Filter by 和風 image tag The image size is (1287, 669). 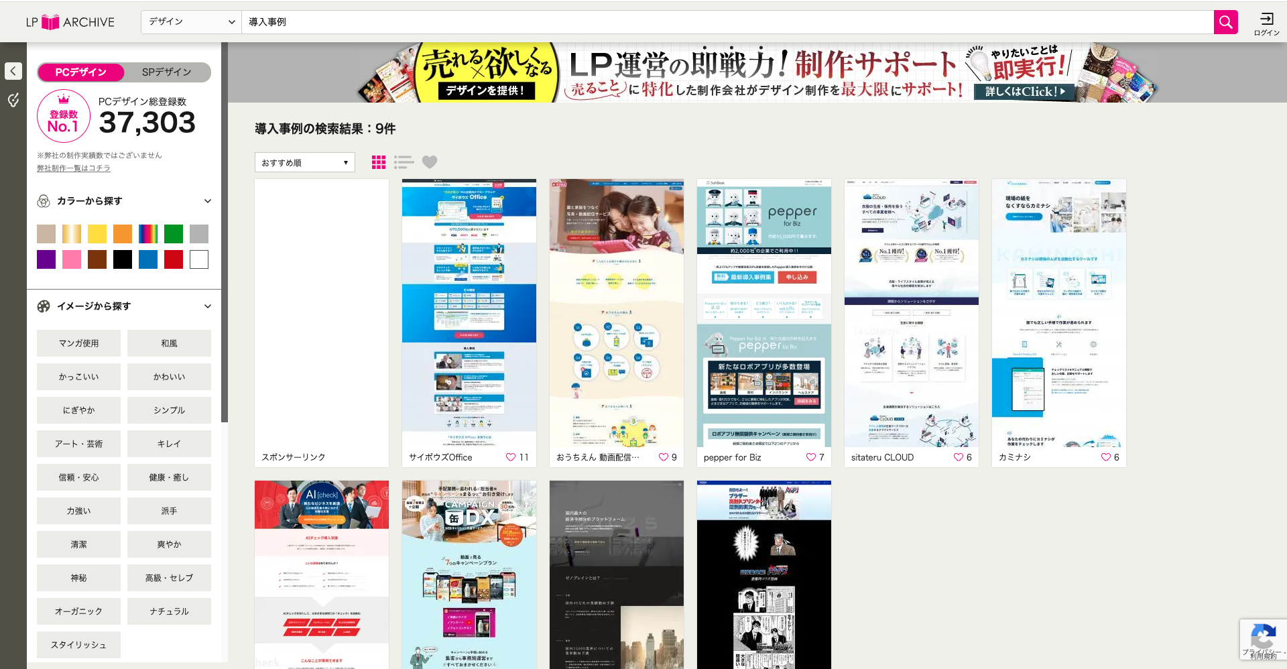point(169,343)
